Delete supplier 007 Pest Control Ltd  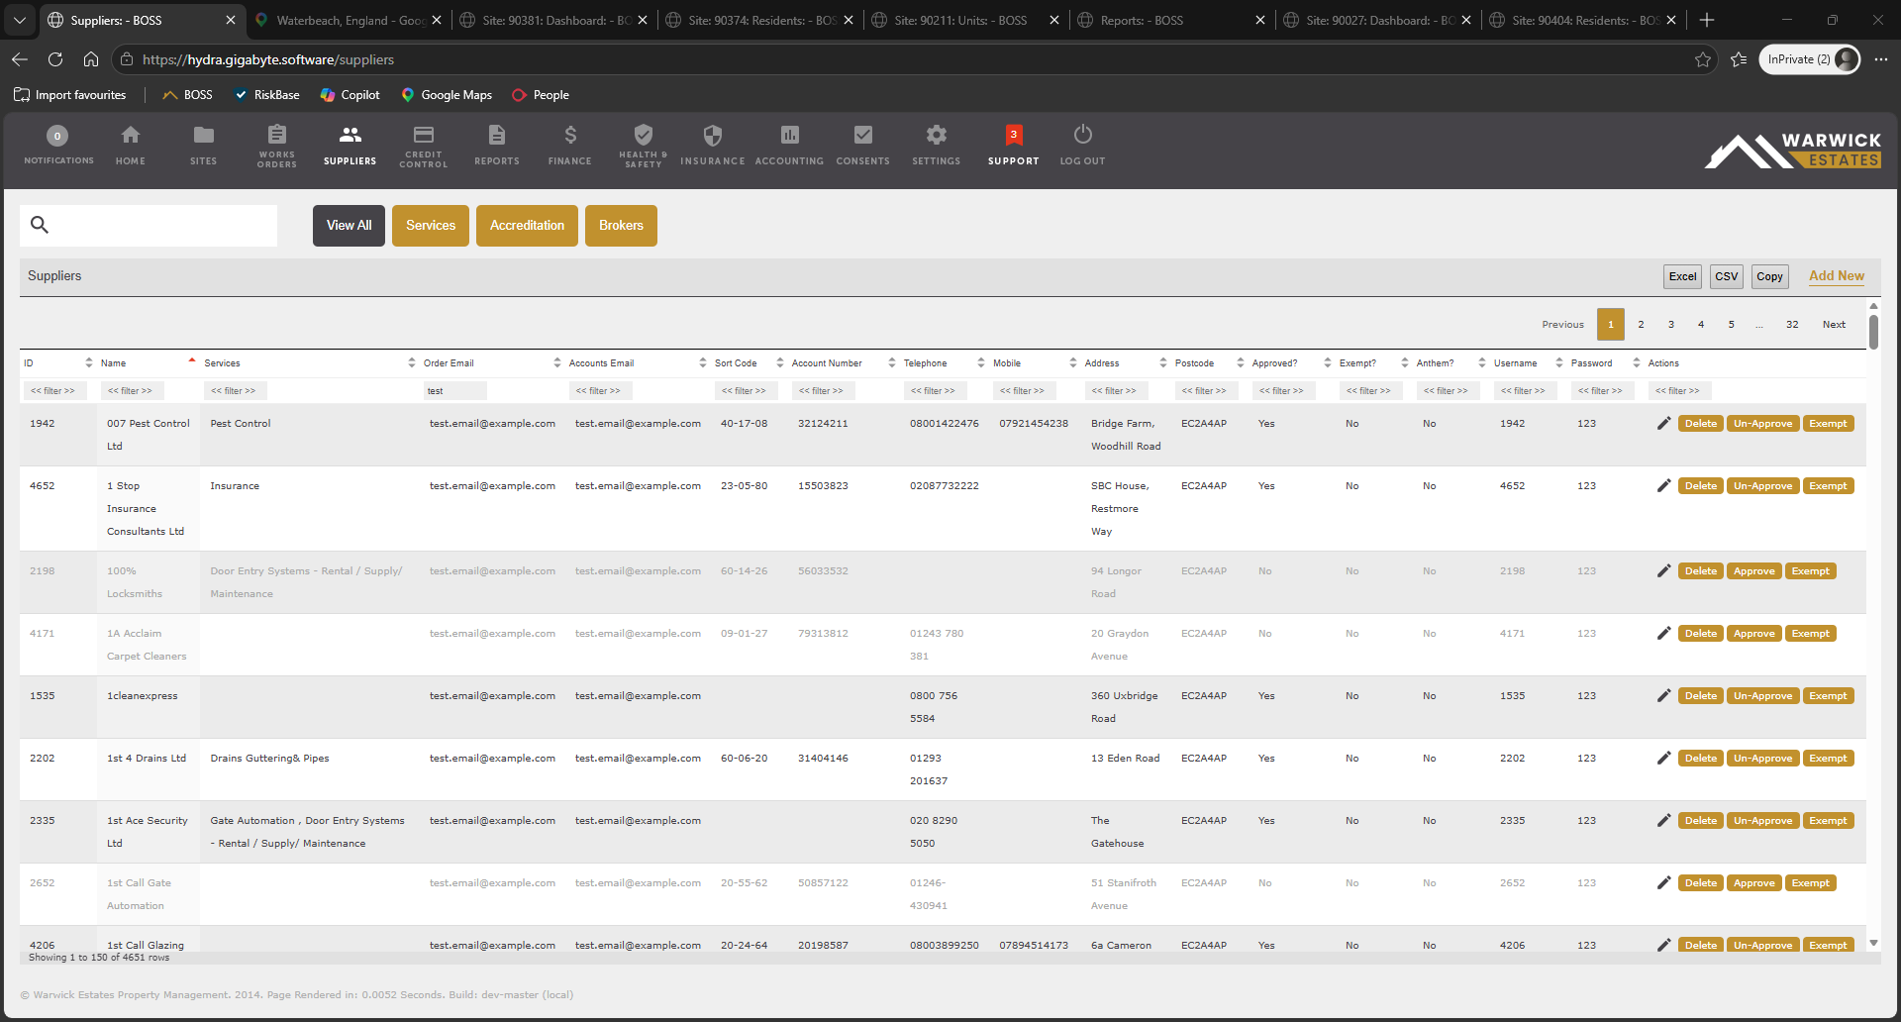point(1700,423)
